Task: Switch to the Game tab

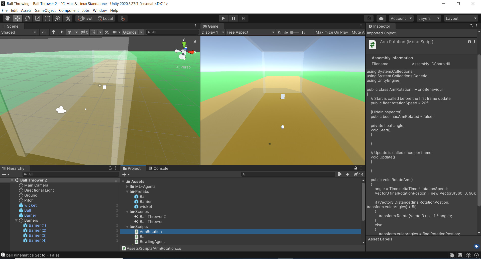Action: pos(211,26)
